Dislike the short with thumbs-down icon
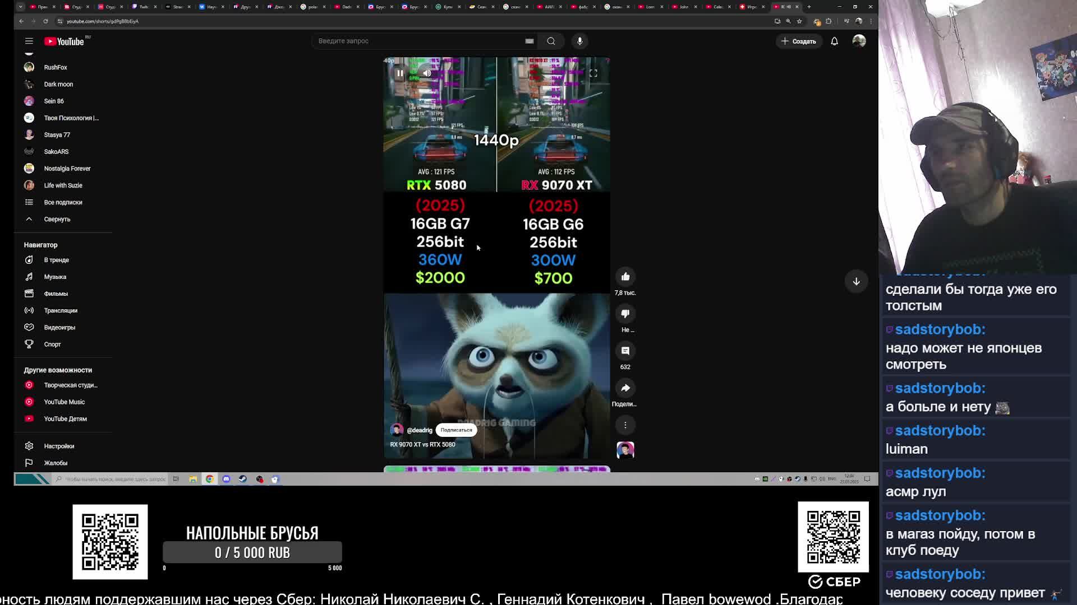The width and height of the screenshot is (1077, 605). click(625, 314)
